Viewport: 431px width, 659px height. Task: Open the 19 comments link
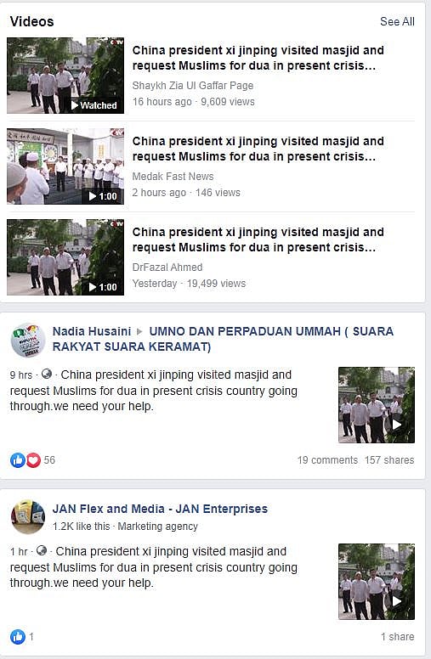327,460
